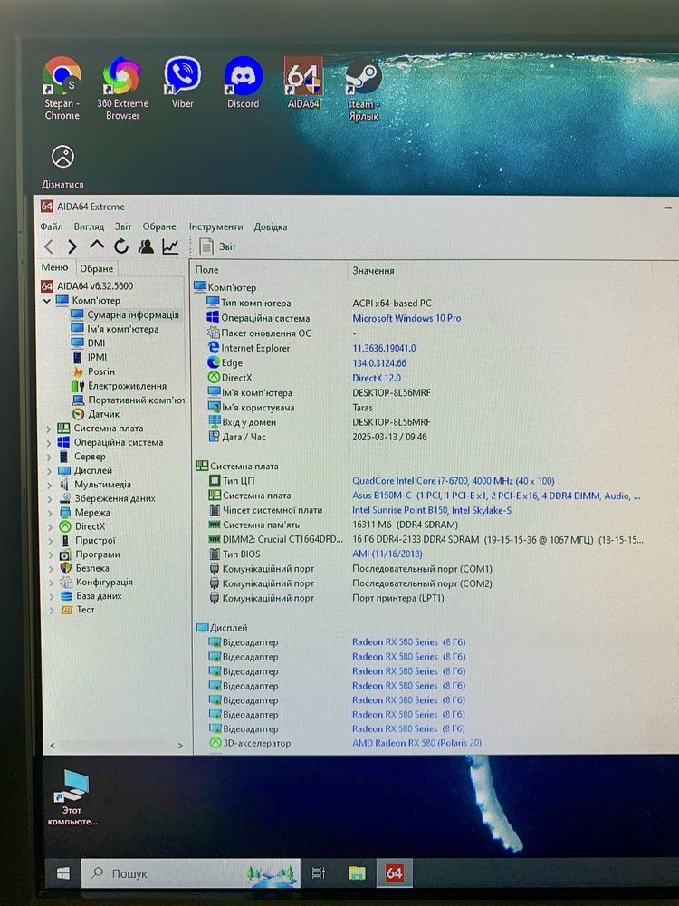Expand the Збереження даних tree node
Screen dimensions: 679x906
click(49, 498)
